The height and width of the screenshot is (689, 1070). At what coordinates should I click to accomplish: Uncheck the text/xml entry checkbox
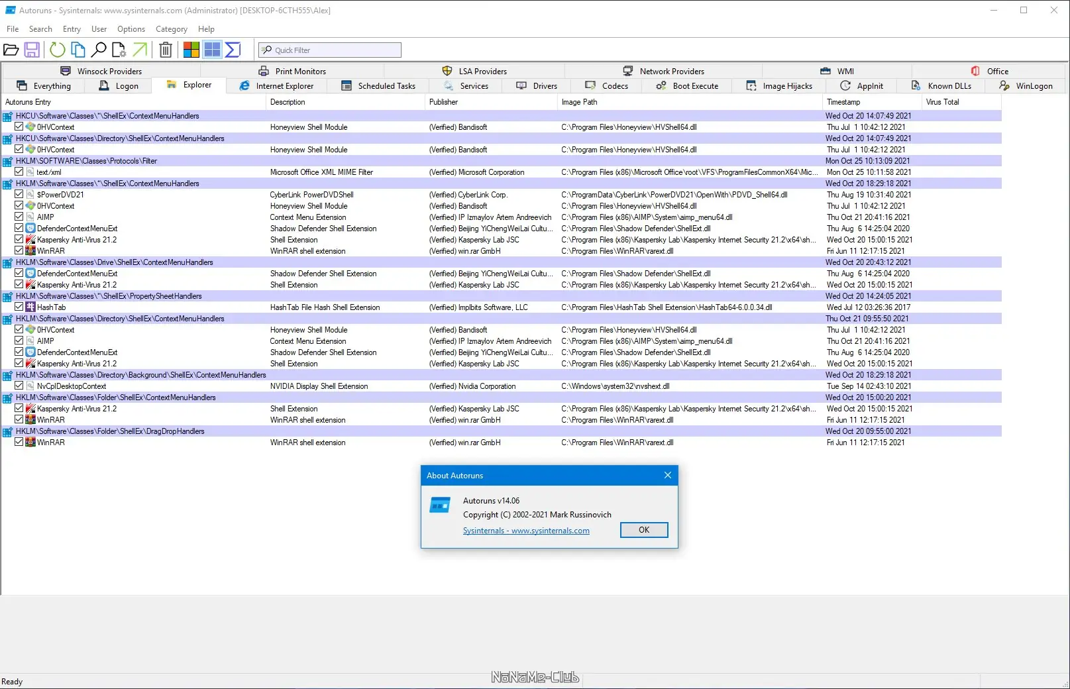click(19, 172)
